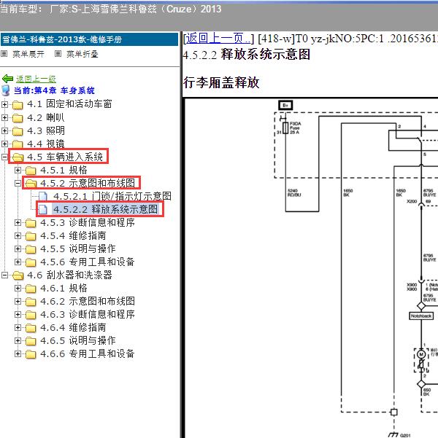Select the 4.5.3 诊断信息和程序 label

tap(88, 222)
